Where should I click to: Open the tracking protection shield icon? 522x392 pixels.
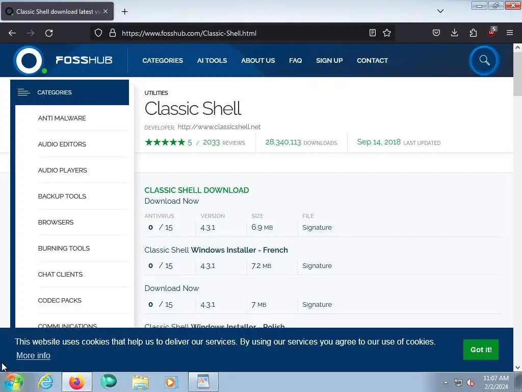98,33
